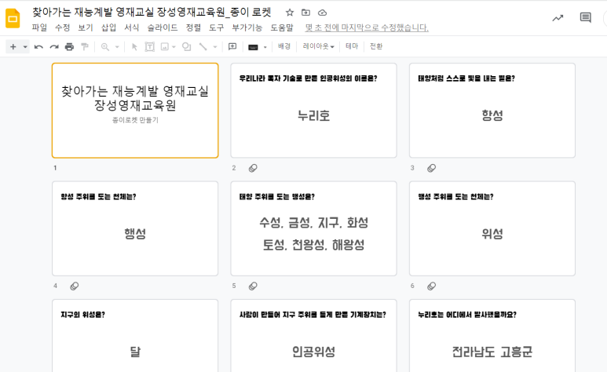Select the cursor select tool

click(134, 47)
